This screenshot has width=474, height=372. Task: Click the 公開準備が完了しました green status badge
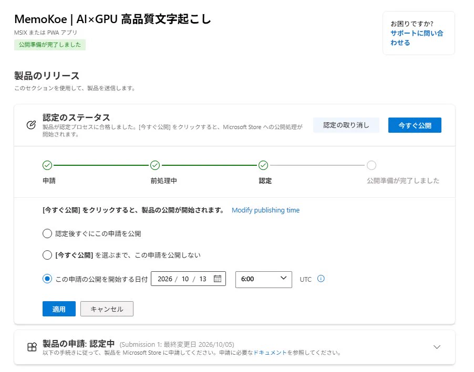click(50, 45)
